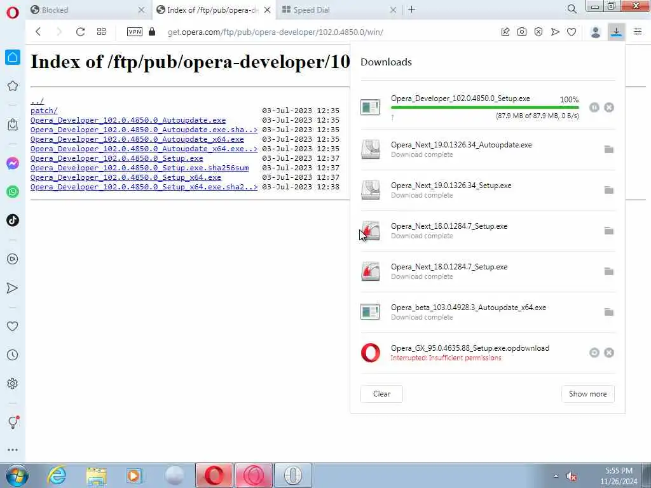Close the Speed Dial tab
The height and width of the screenshot is (488, 651).
click(393, 10)
